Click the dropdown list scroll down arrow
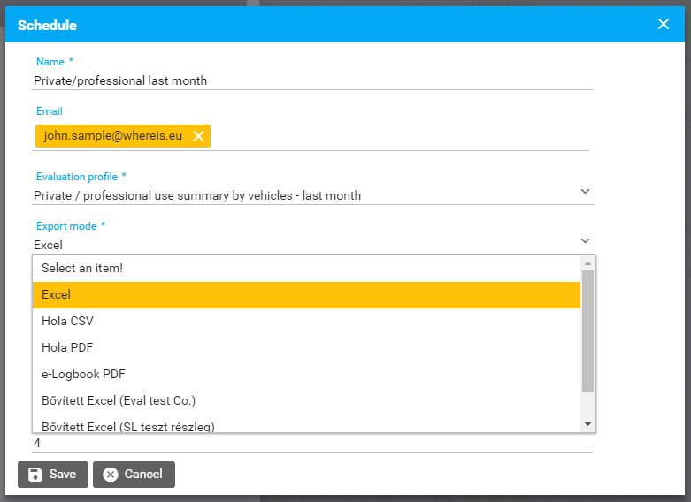Screen dimensions: 691x502 [588, 425]
